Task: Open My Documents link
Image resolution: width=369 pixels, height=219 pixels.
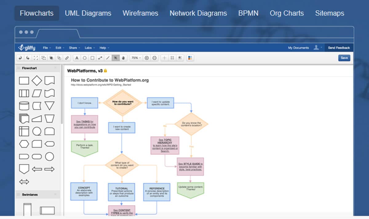Action: (x=299, y=48)
